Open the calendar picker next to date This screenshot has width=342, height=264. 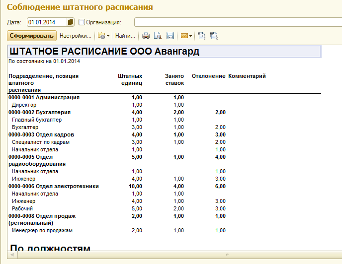(71, 22)
